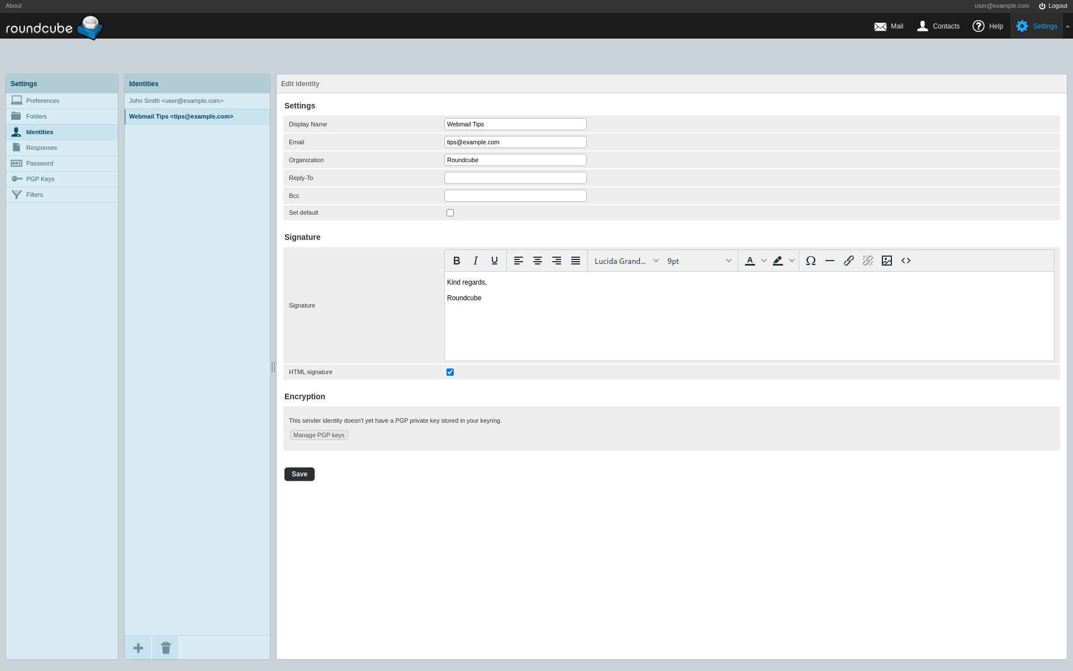Screen dimensions: 1073x671
Task: Insert horizontal line in signature
Action: pos(830,261)
